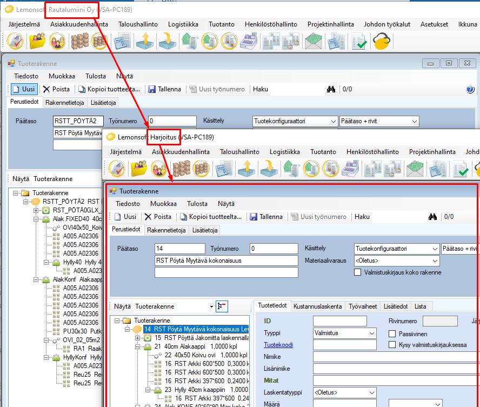Click checklist icon in Rautalumiini Oy main toolbar

point(15,41)
